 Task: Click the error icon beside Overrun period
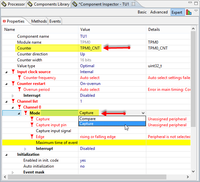(20, 90)
